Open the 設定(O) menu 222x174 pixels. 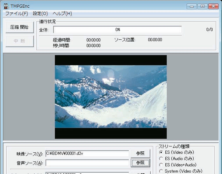click(x=40, y=14)
